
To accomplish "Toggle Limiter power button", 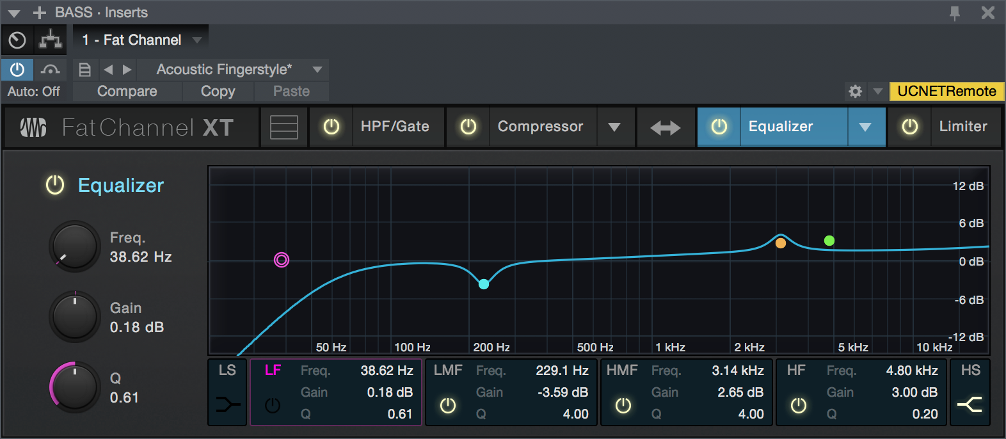I will tap(909, 127).
